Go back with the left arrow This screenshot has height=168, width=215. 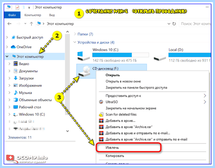tap(9, 24)
